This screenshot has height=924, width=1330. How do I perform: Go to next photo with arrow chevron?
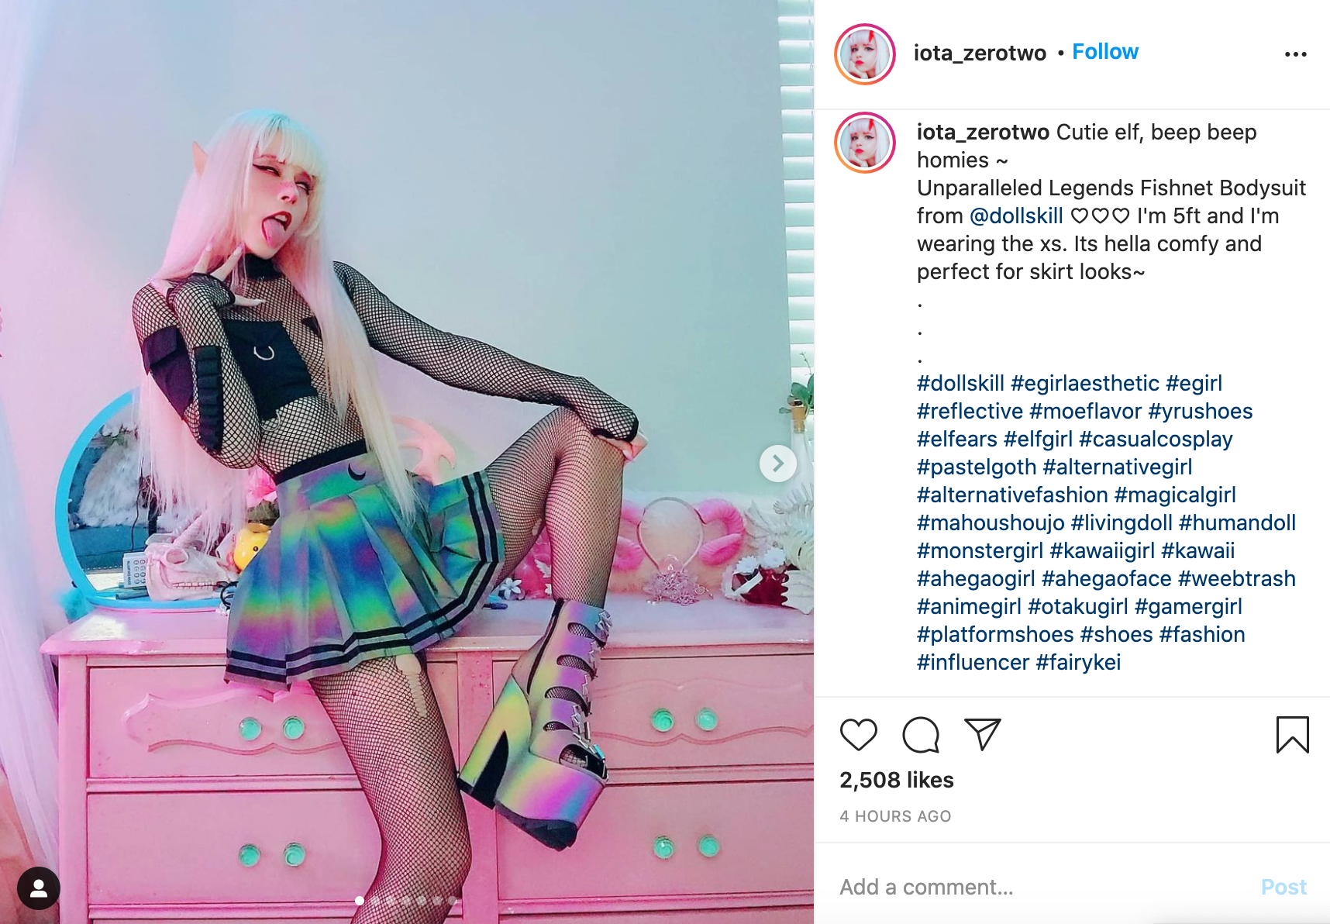(x=777, y=464)
